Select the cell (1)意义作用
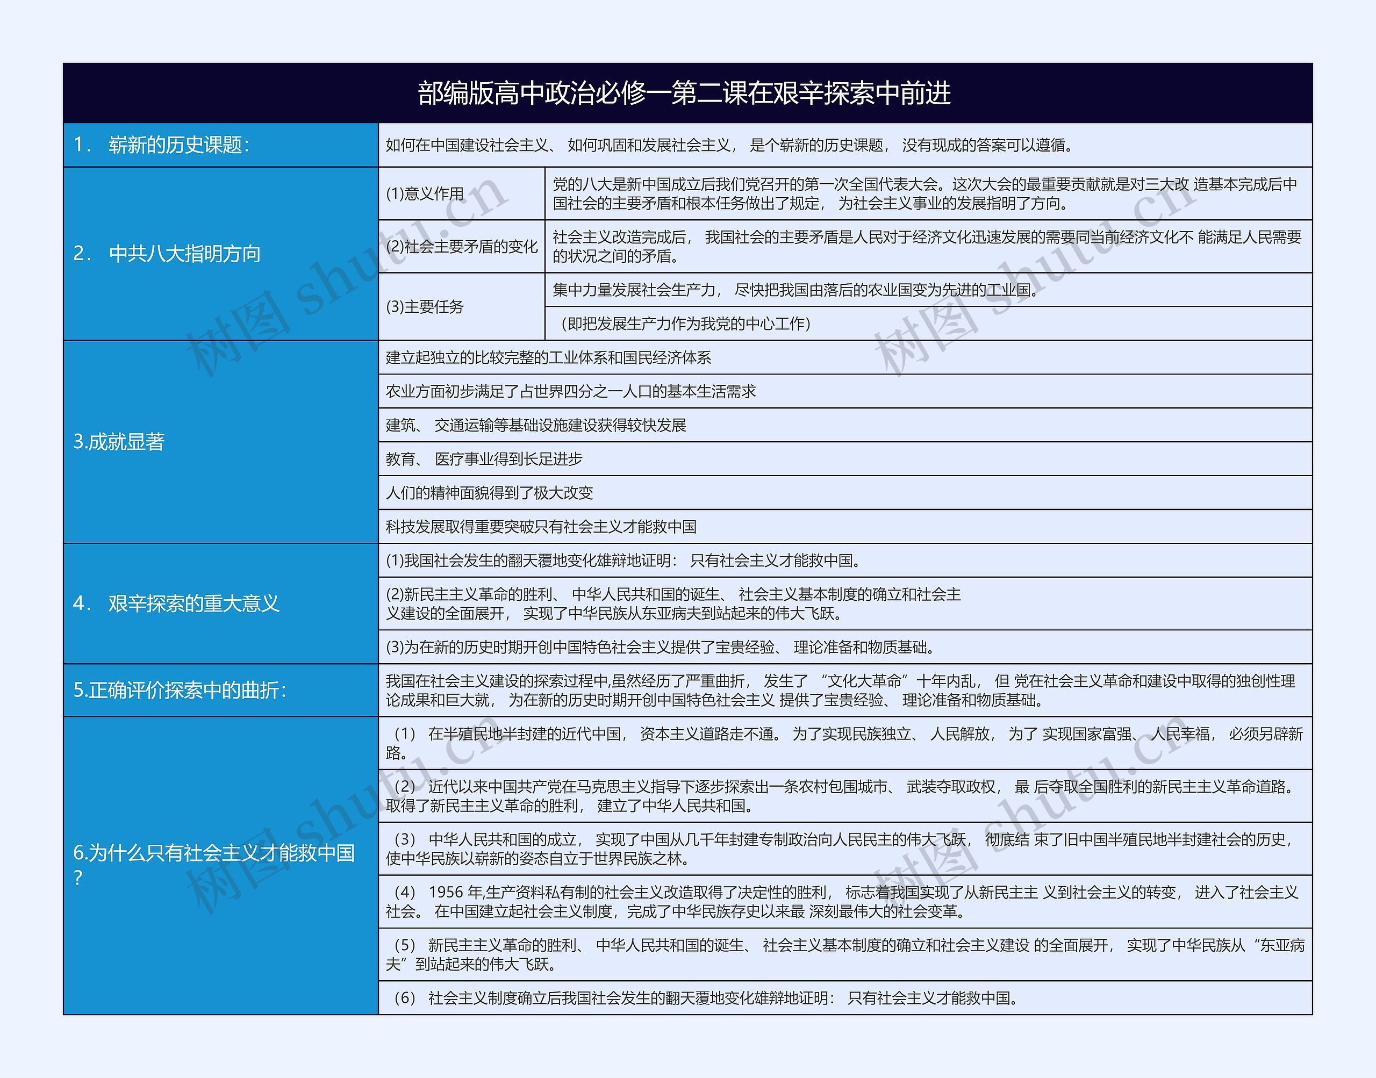This screenshot has width=1376, height=1078. point(462,194)
